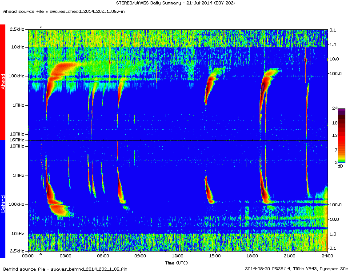The image size is (352, 272).
Task: Click the Behind panel right-axis 100.0 label
Action: click(x=335, y=205)
